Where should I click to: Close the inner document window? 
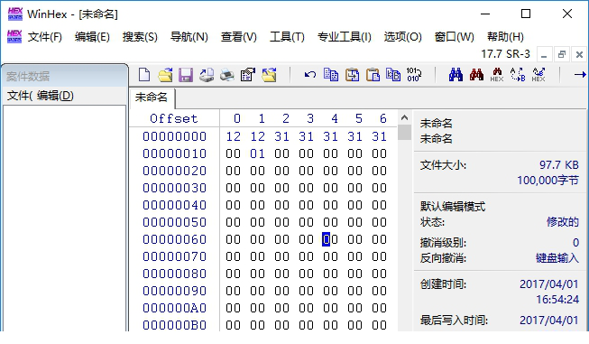(579, 55)
